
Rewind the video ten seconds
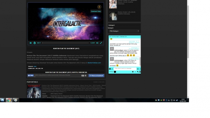35,43
